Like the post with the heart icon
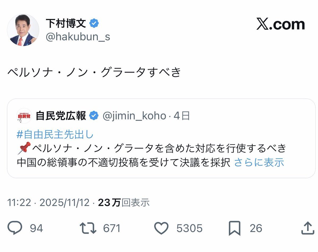This screenshot has height=252, width=318. 161,228
